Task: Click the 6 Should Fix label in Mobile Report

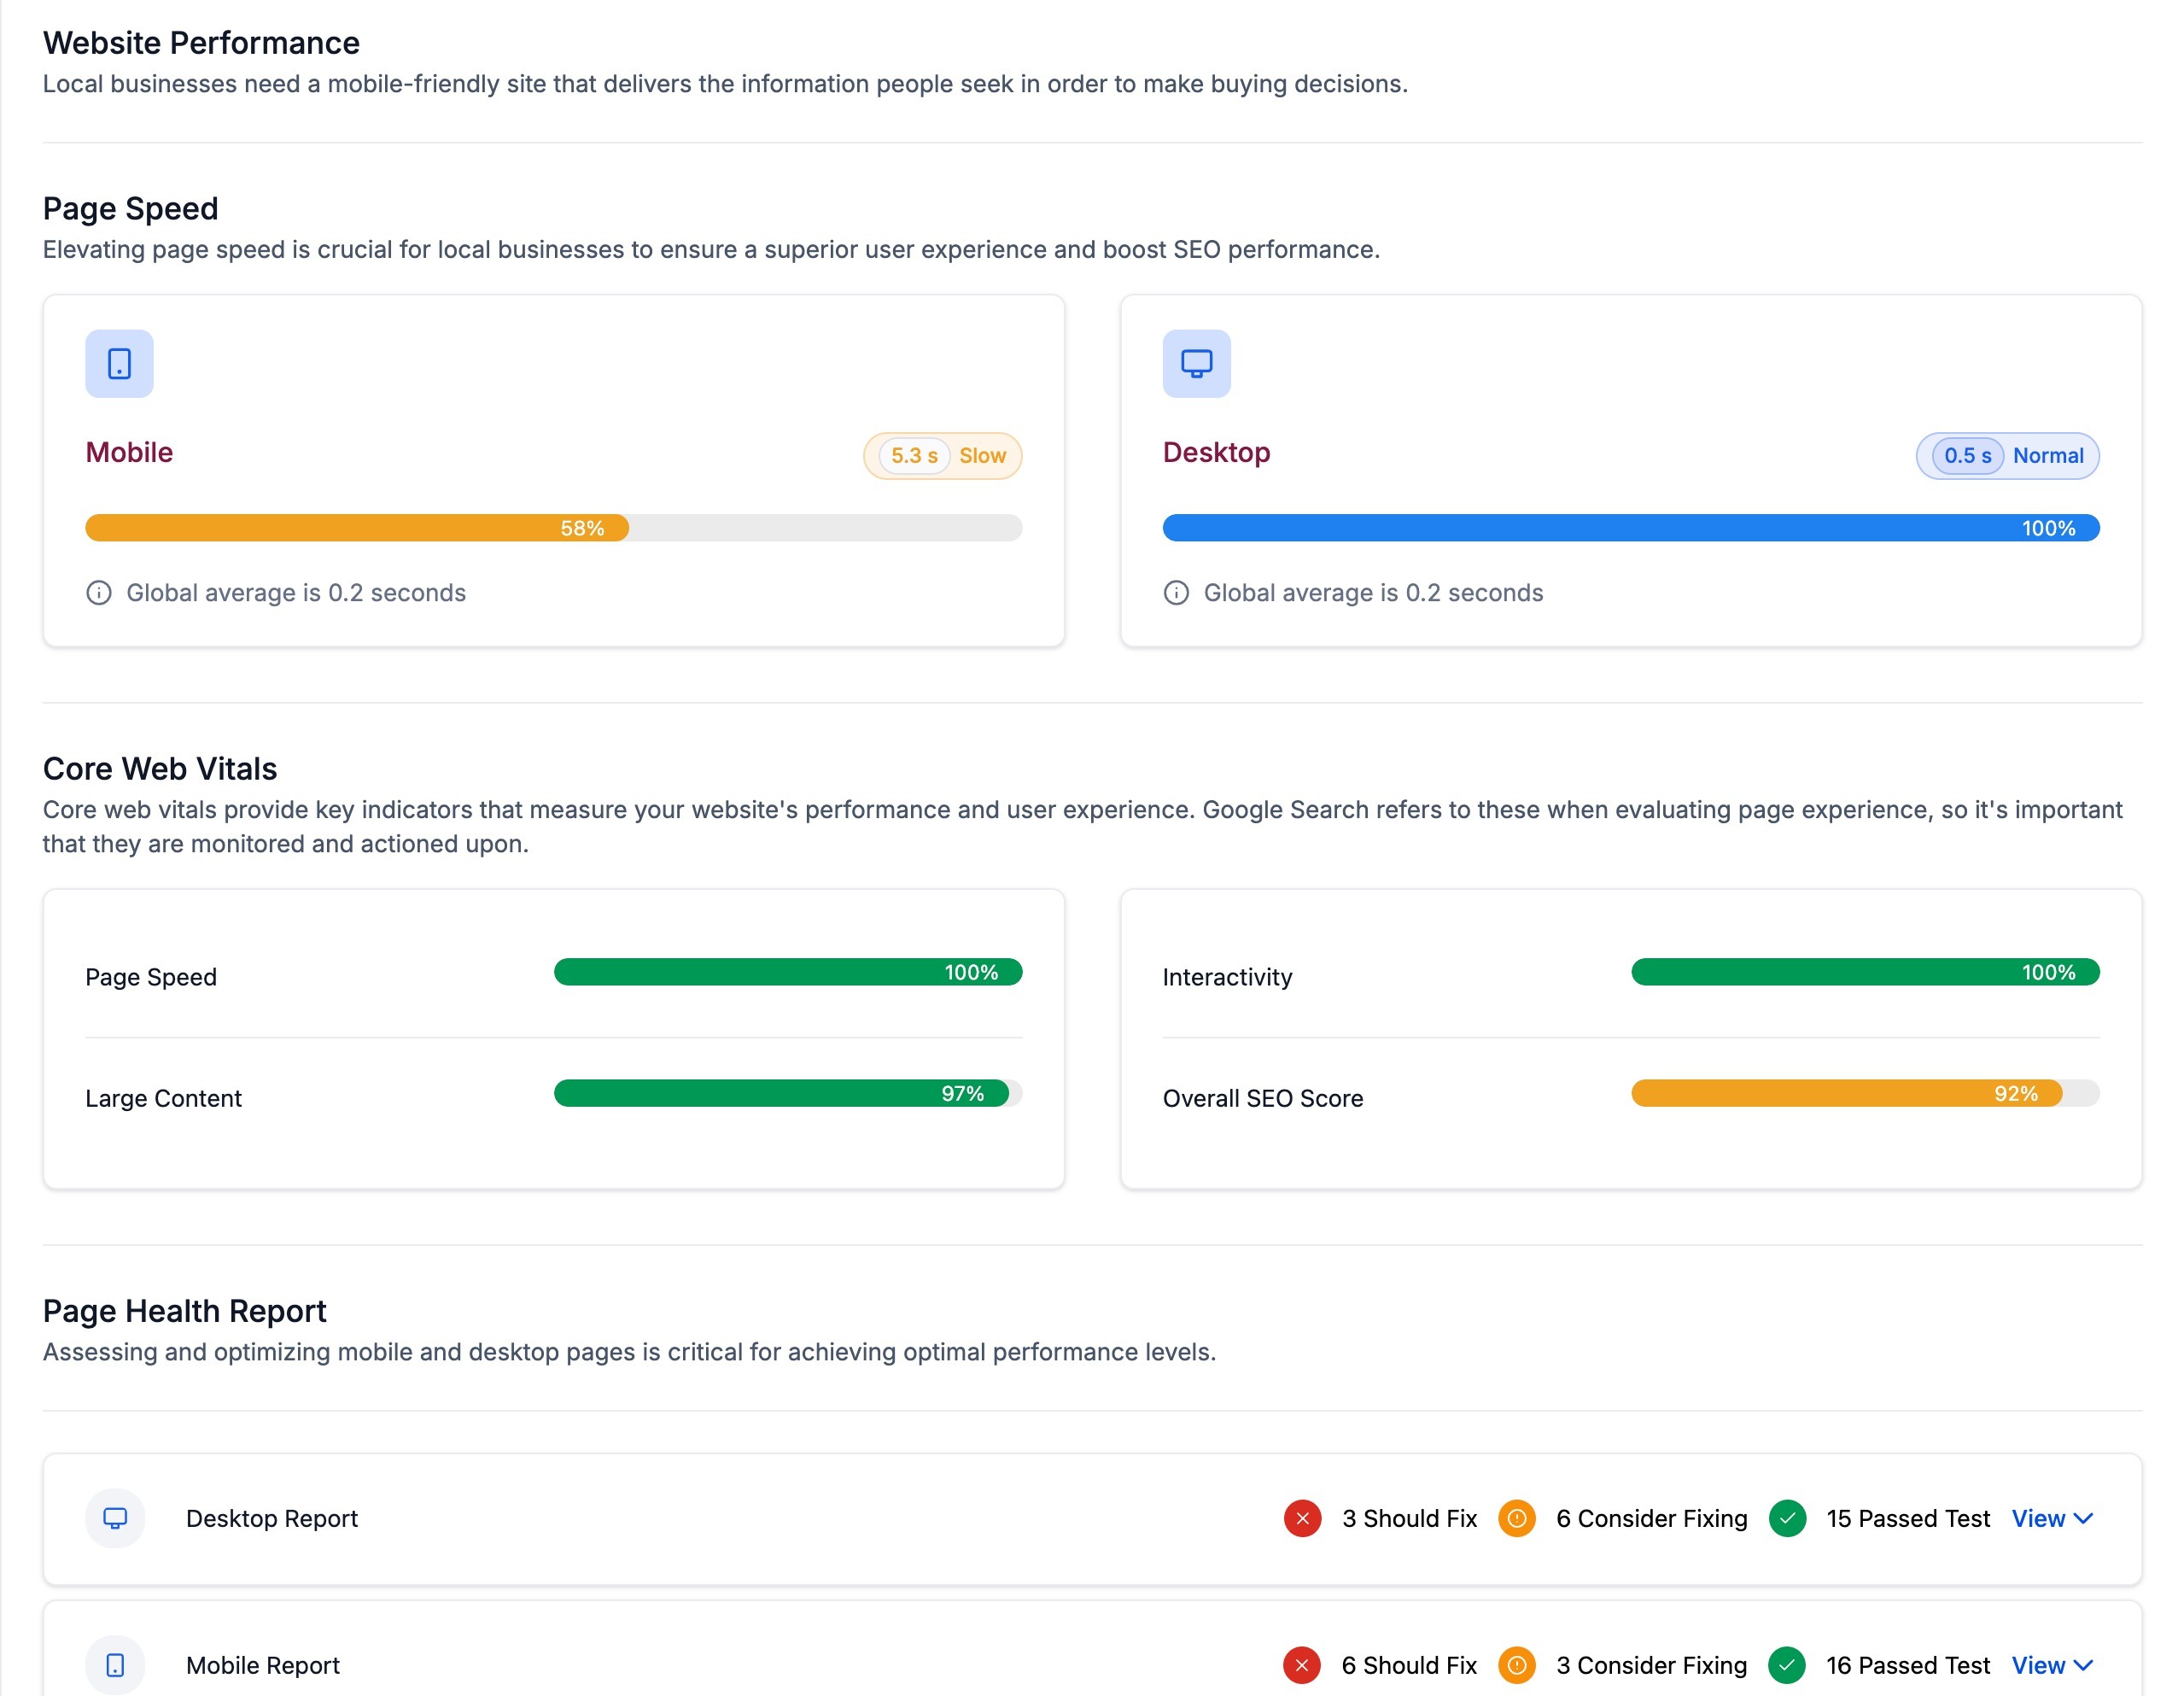Action: click(x=1408, y=1665)
